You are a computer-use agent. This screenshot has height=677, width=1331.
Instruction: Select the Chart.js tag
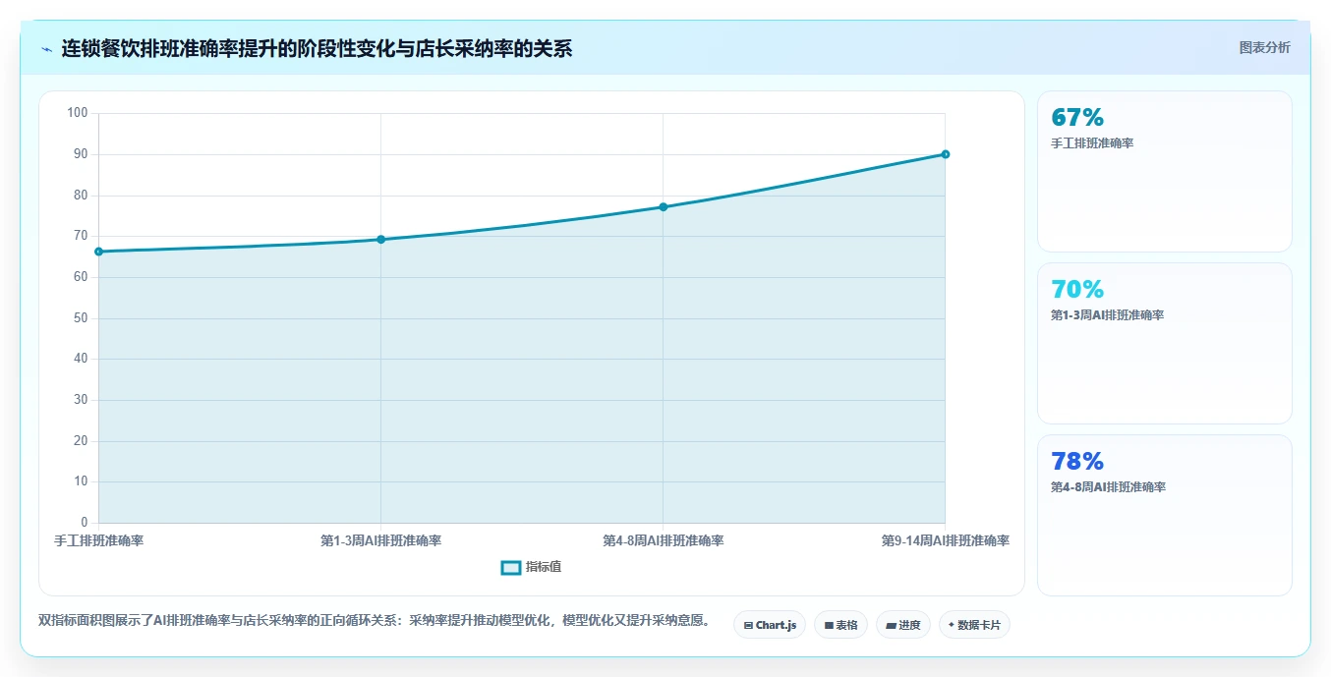[x=770, y=625]
